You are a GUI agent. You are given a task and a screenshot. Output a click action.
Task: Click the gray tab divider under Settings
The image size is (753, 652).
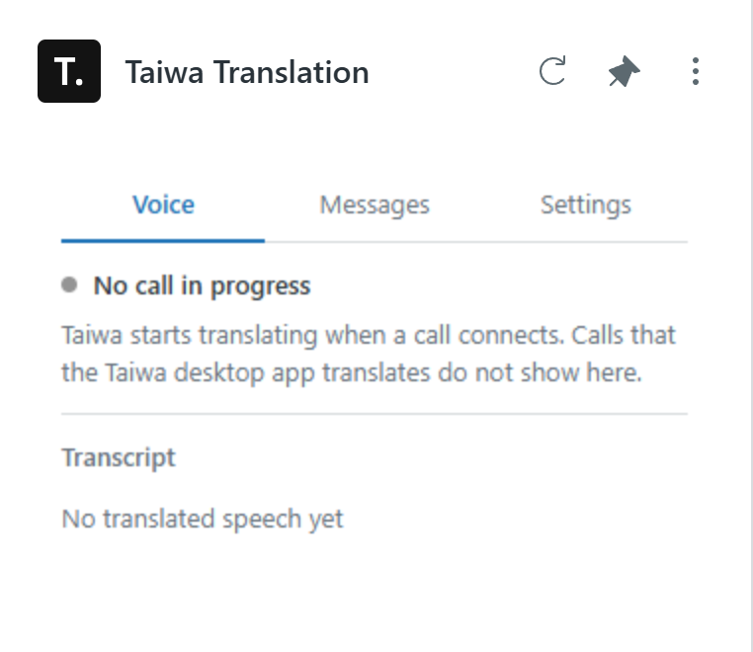tap(586, 242)
